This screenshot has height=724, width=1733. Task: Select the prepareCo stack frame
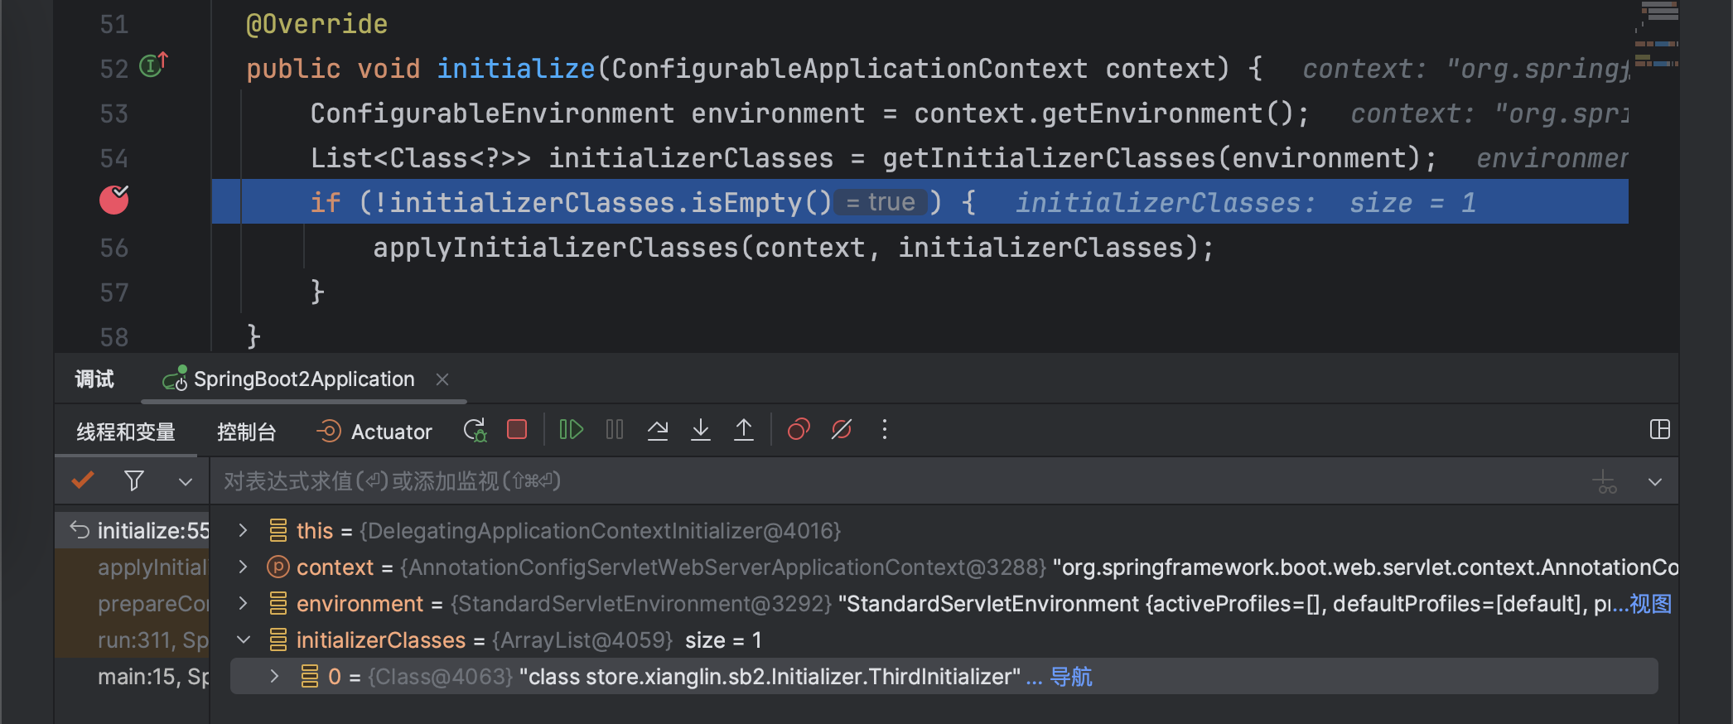click(133, 603)
